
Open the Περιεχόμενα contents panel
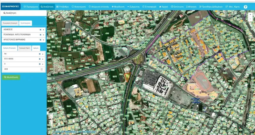[31, 7]
